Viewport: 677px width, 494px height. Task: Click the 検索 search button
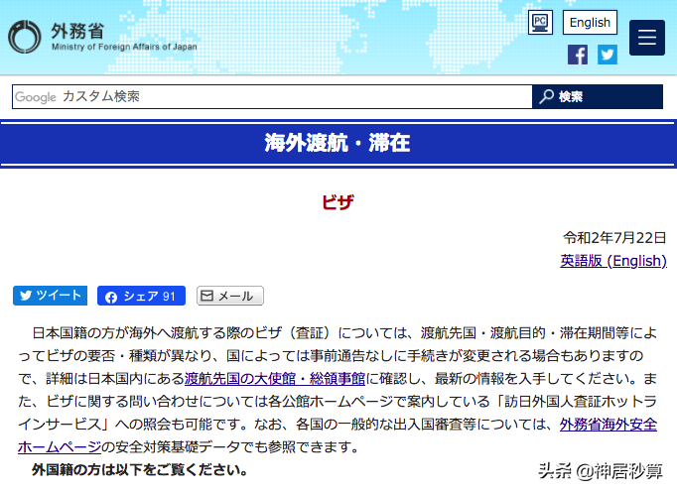(598, 96)
